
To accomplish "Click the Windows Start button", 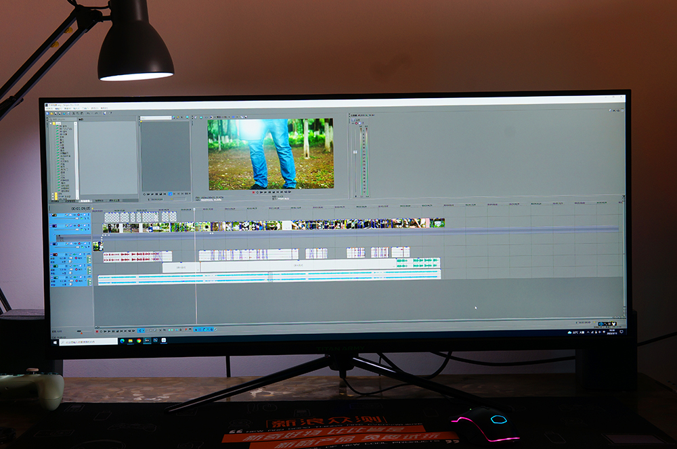I will click(x=55, y=342).
